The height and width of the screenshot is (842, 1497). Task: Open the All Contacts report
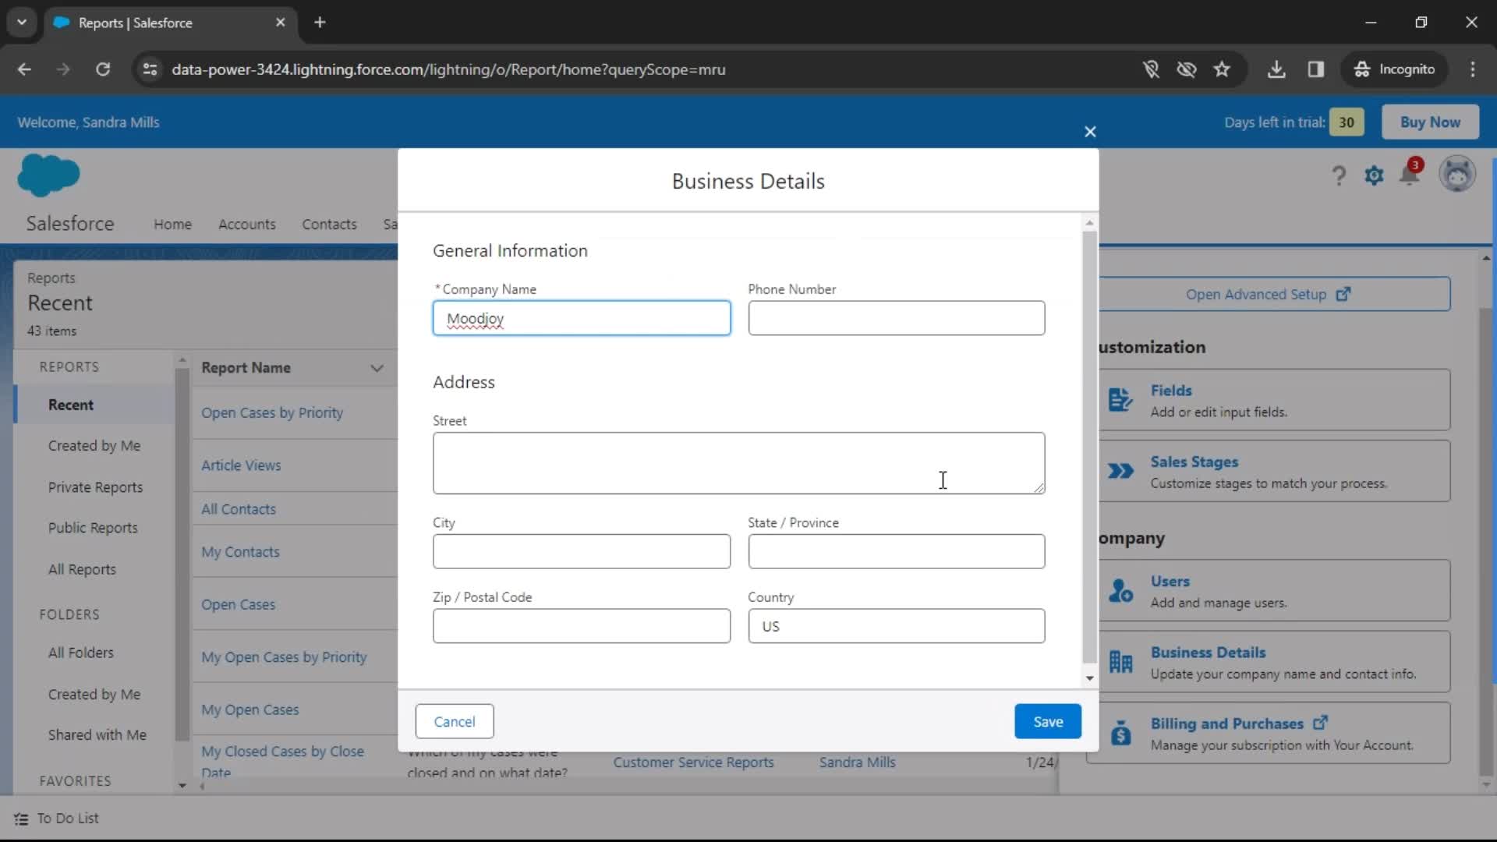pos(239,509)
